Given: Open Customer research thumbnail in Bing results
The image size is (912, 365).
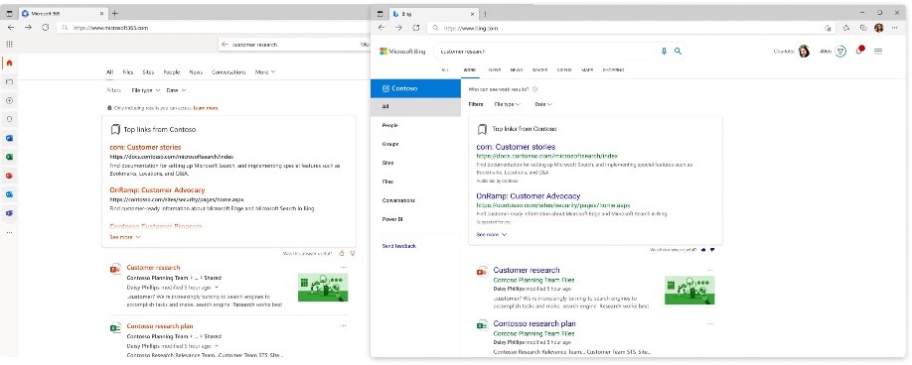Looking at the screenshot, I should tap(689, 290).
